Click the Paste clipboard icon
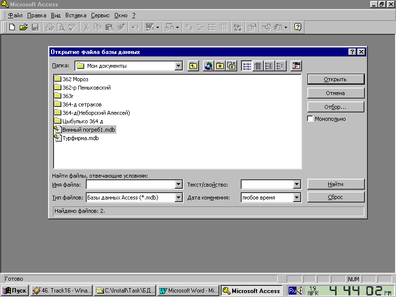The image size is (396, 297). coord(109,27)
